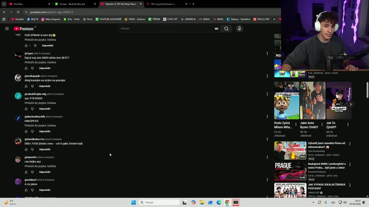This screenshot has width=369, height=207.
Task: Click the address bar URL
Action: 52,12
